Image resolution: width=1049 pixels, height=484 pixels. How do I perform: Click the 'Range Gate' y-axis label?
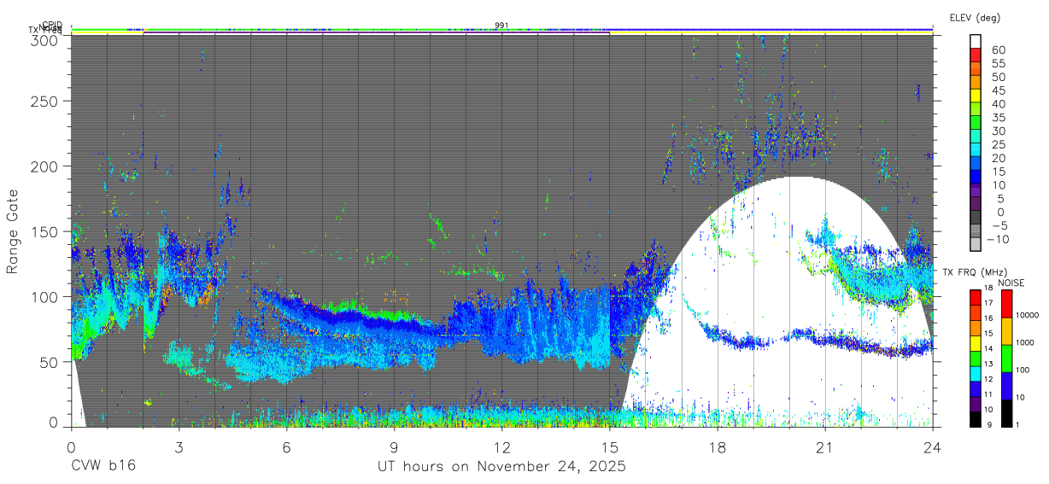(14, 231)
